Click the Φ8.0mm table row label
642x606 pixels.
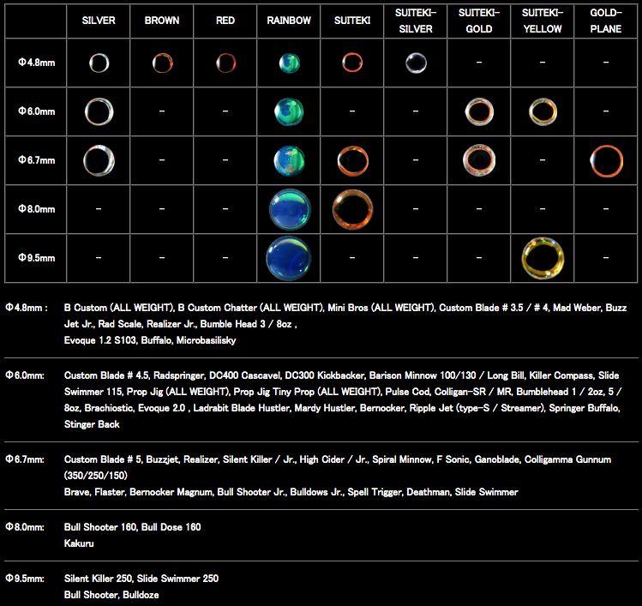(x=37, y=209)
